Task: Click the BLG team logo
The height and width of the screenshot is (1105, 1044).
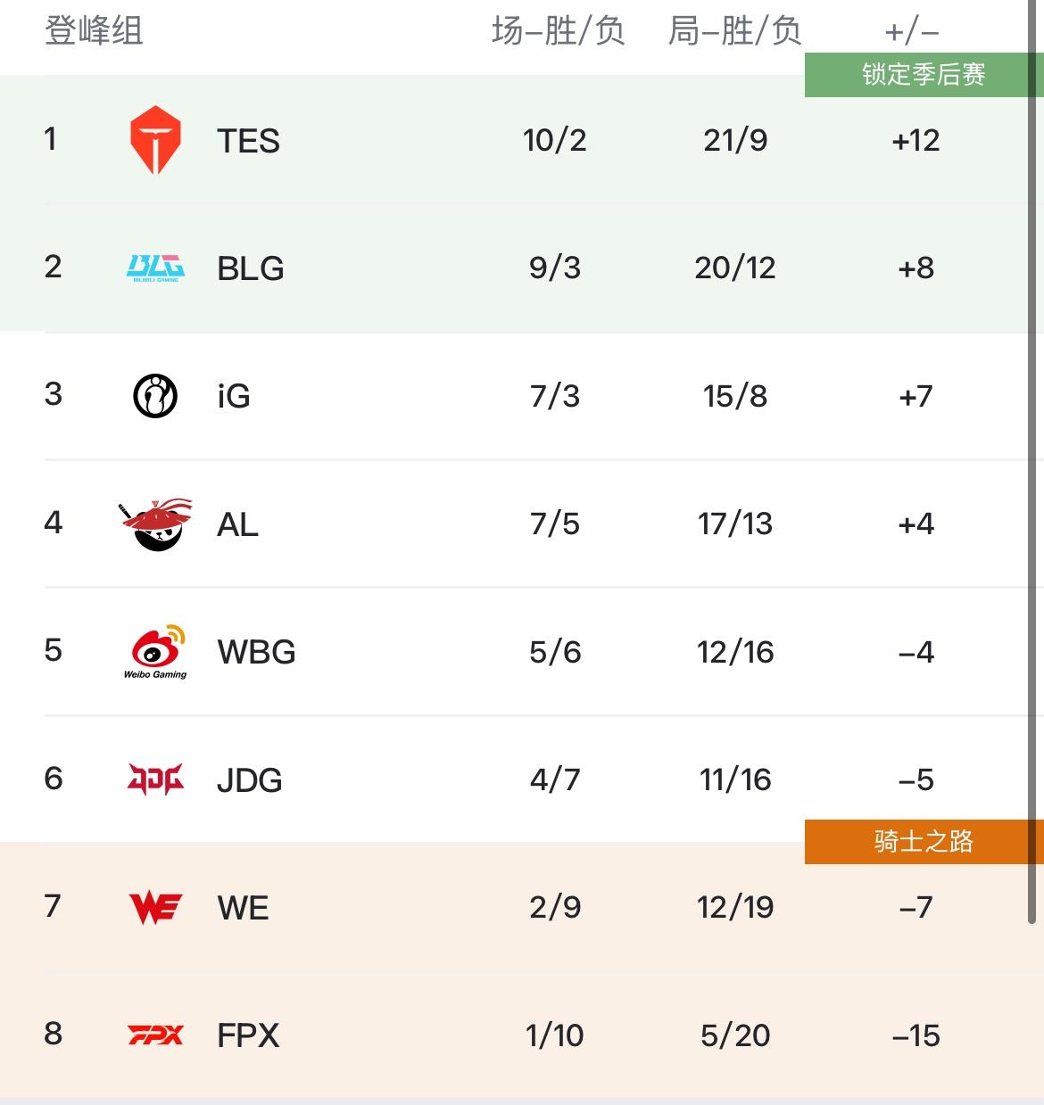Action: (155, 268)
